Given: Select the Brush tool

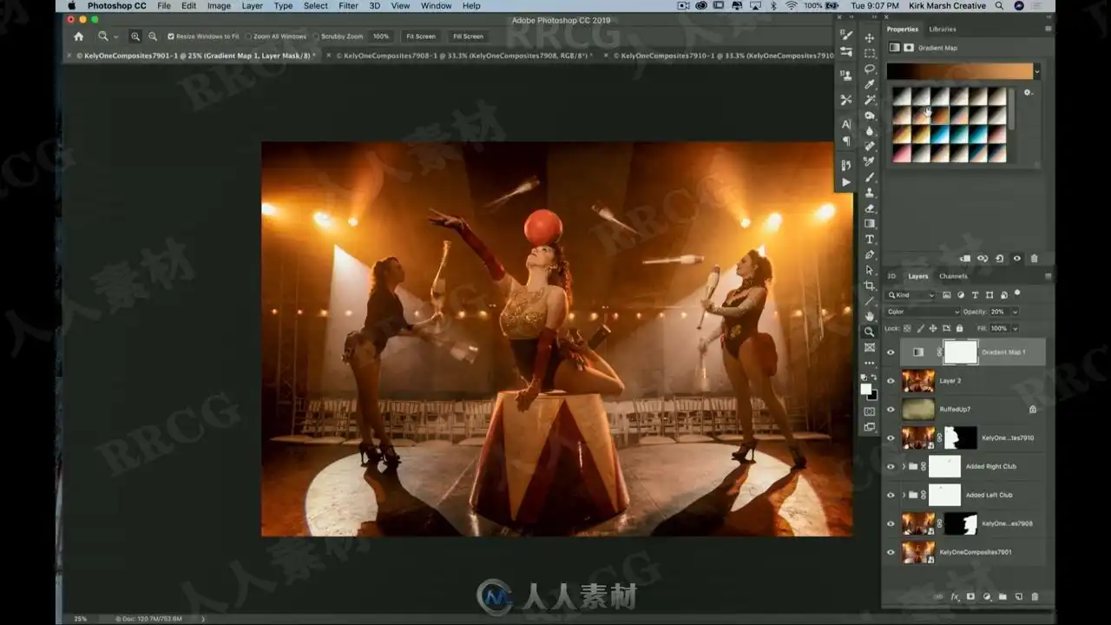Looking at the screenshot, I should point(870,177).
